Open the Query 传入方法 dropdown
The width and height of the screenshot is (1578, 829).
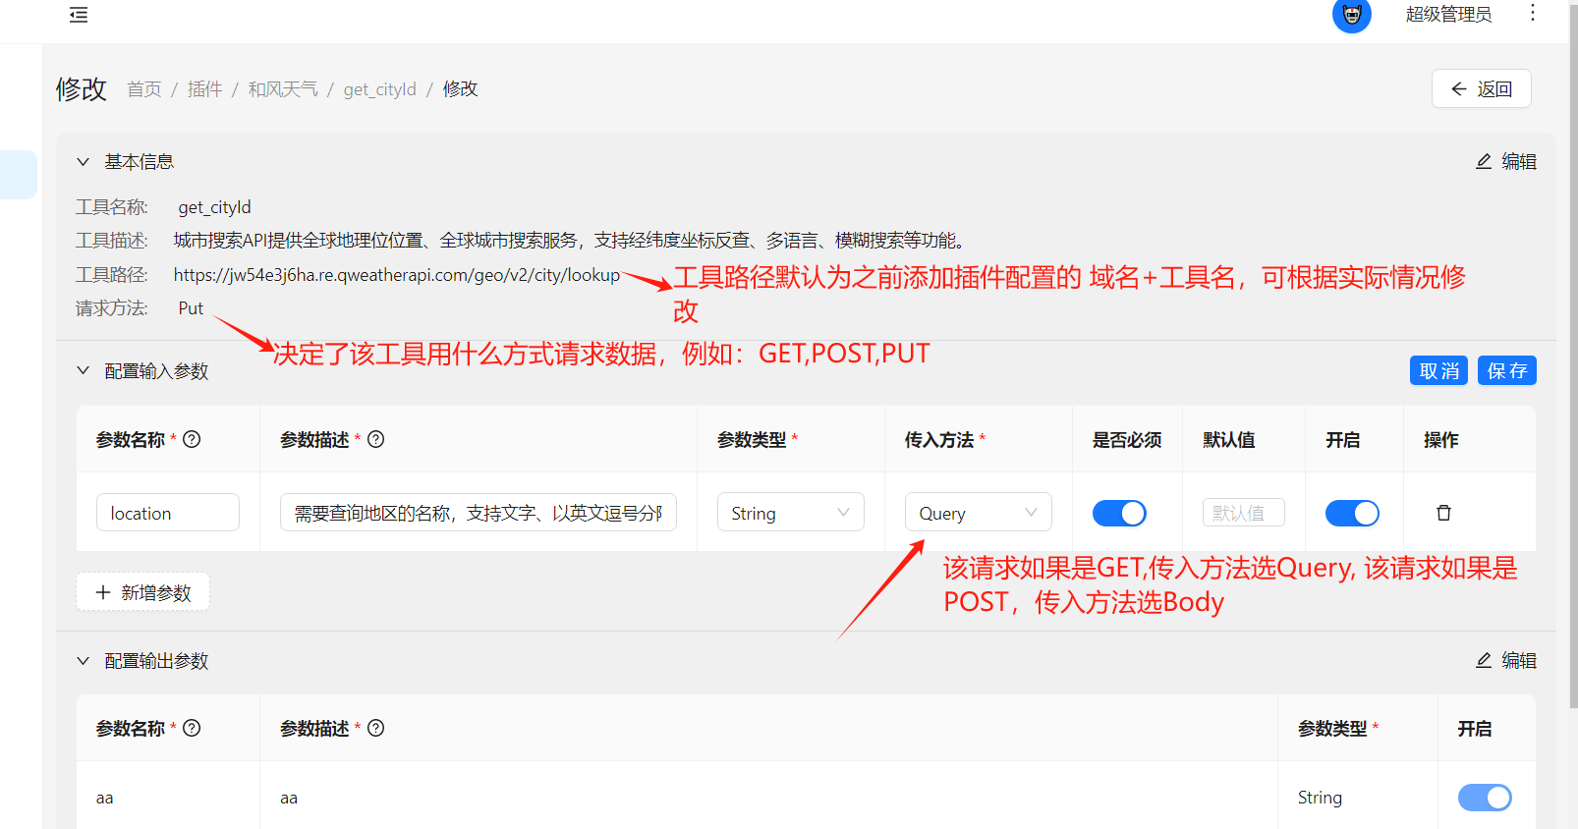coord(978,513)
